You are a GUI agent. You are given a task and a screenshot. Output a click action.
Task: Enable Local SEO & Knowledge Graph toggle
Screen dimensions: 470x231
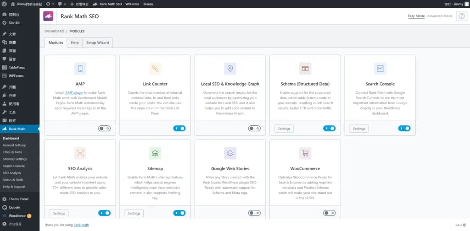pos(254,129)
